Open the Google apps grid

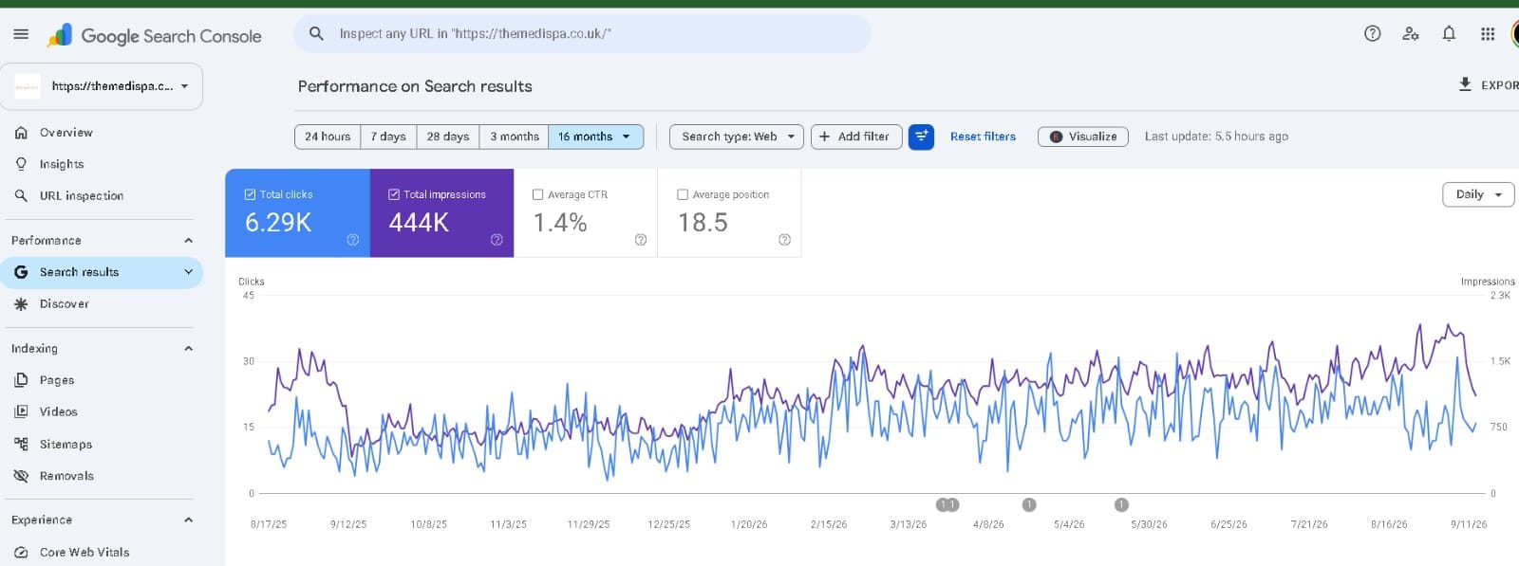tap(1488, 34)
